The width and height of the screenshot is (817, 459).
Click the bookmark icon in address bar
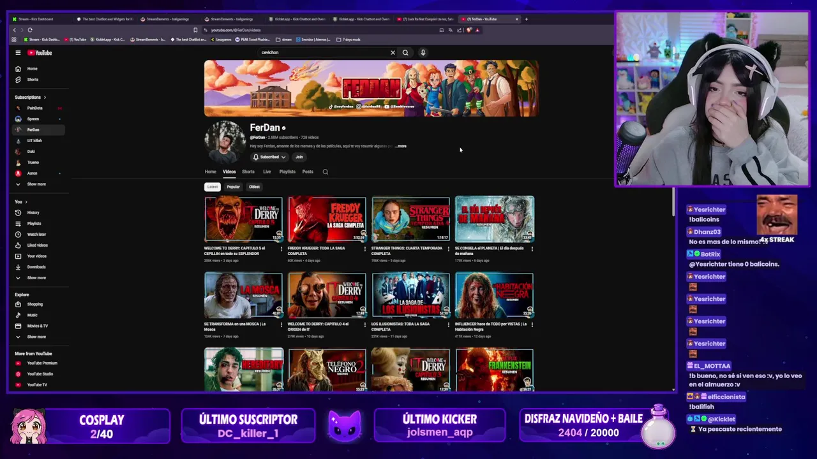(195, 30)
